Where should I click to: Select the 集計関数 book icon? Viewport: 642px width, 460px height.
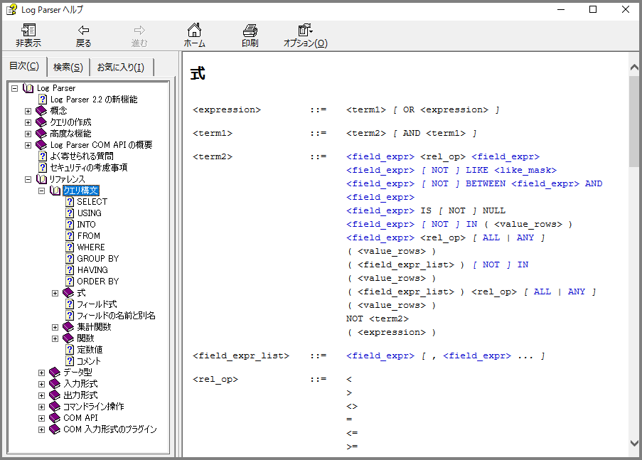[x=68, y=327]
